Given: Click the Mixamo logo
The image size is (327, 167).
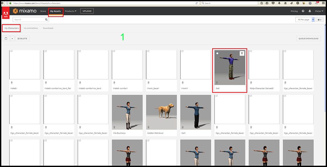Looking at the screenshot, I should pyautogui.click(x=25, y=11).
